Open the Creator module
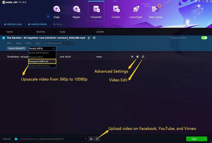Viewport: 212px width, 143px height. coord(116,12)
